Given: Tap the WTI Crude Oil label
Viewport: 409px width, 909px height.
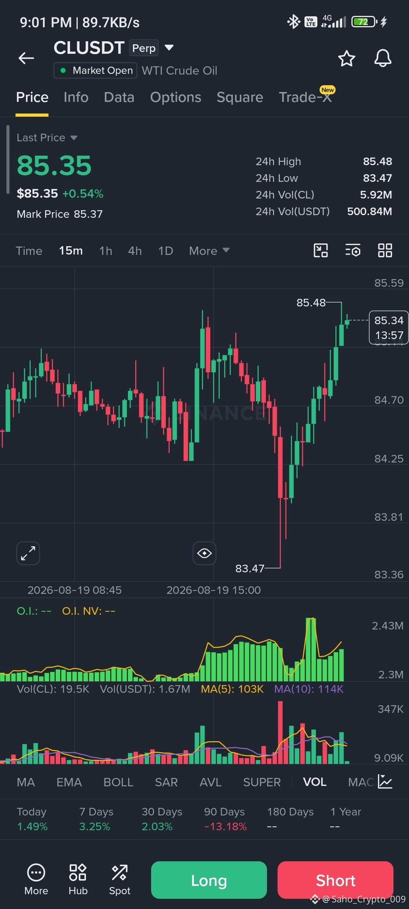Looking at the screenshot, I should (x=180, y=70).
